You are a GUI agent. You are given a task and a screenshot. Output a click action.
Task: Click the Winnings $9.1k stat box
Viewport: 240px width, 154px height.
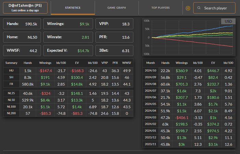click(68, 24)
